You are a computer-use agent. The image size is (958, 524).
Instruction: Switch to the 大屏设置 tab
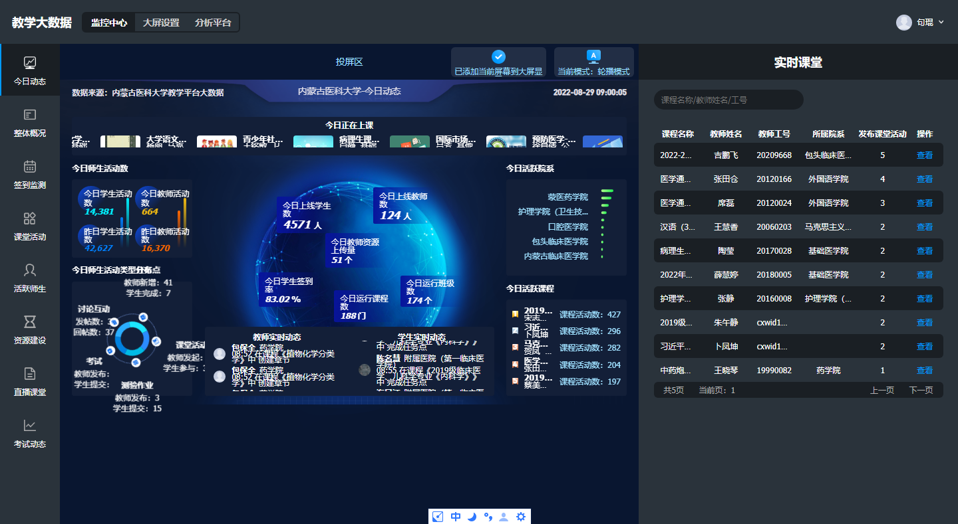pos(161,23)
